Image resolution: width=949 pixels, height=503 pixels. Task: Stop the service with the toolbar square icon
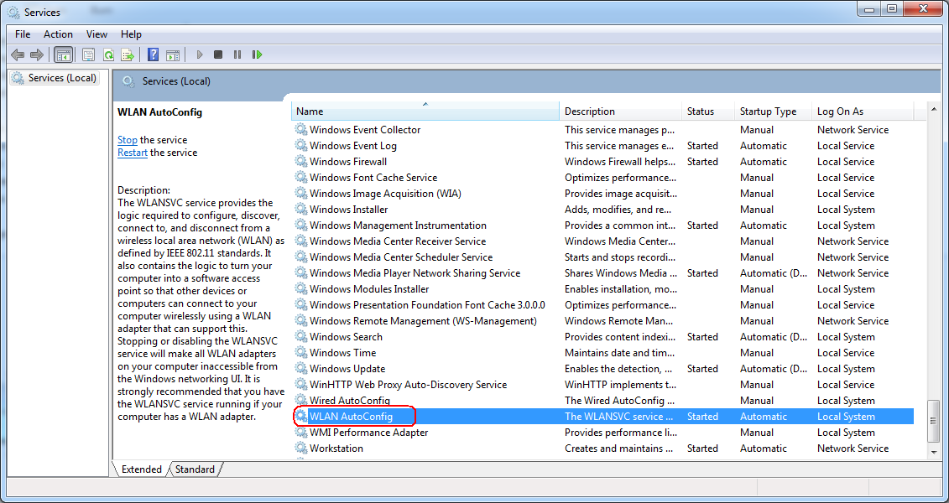[x=218, y=55]
